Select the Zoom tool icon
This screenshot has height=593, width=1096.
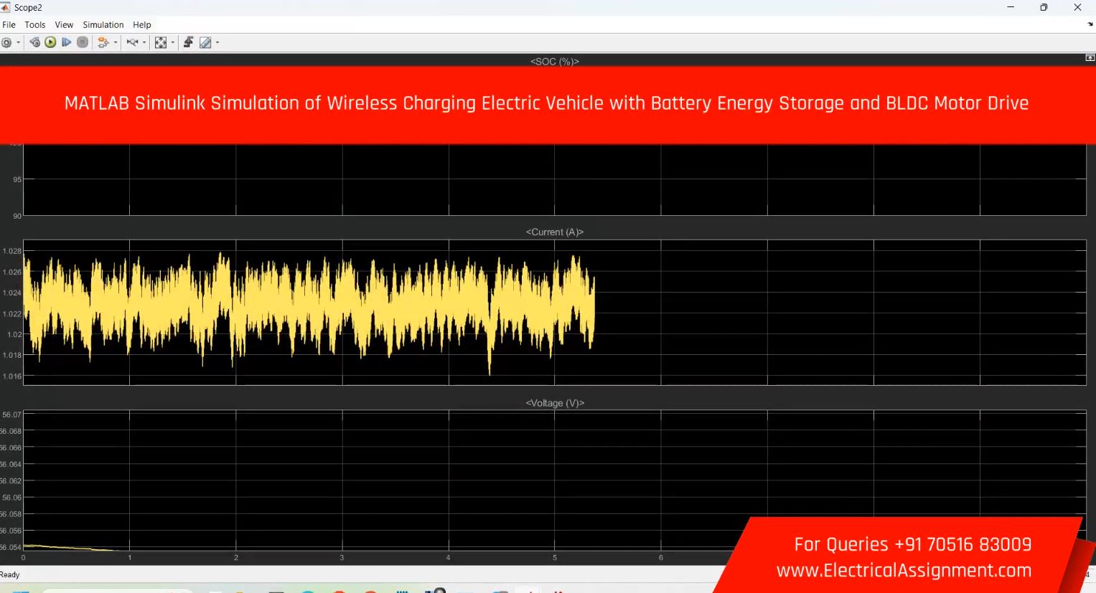pyautogui.click(x=132, y=42)
